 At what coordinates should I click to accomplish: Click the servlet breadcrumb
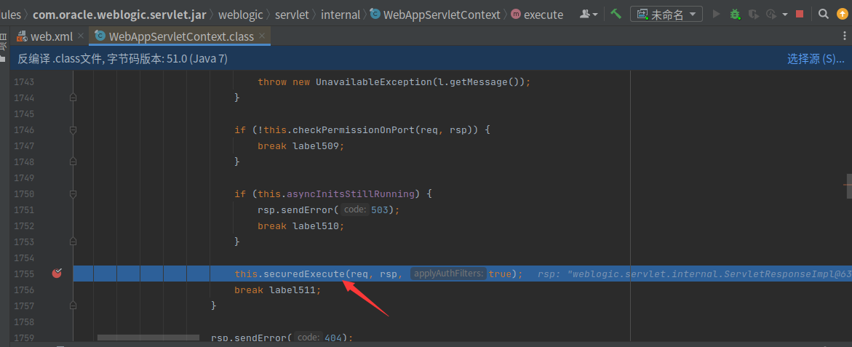coord(292,15)
